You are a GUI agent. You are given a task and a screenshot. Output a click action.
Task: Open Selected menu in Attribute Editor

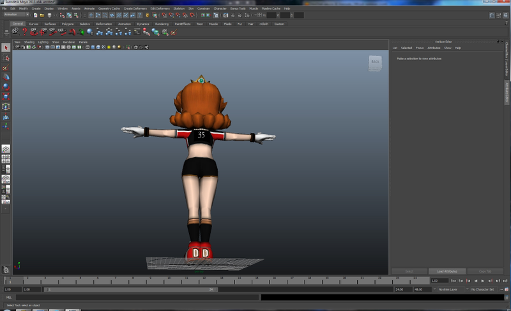tap(406, 48)
